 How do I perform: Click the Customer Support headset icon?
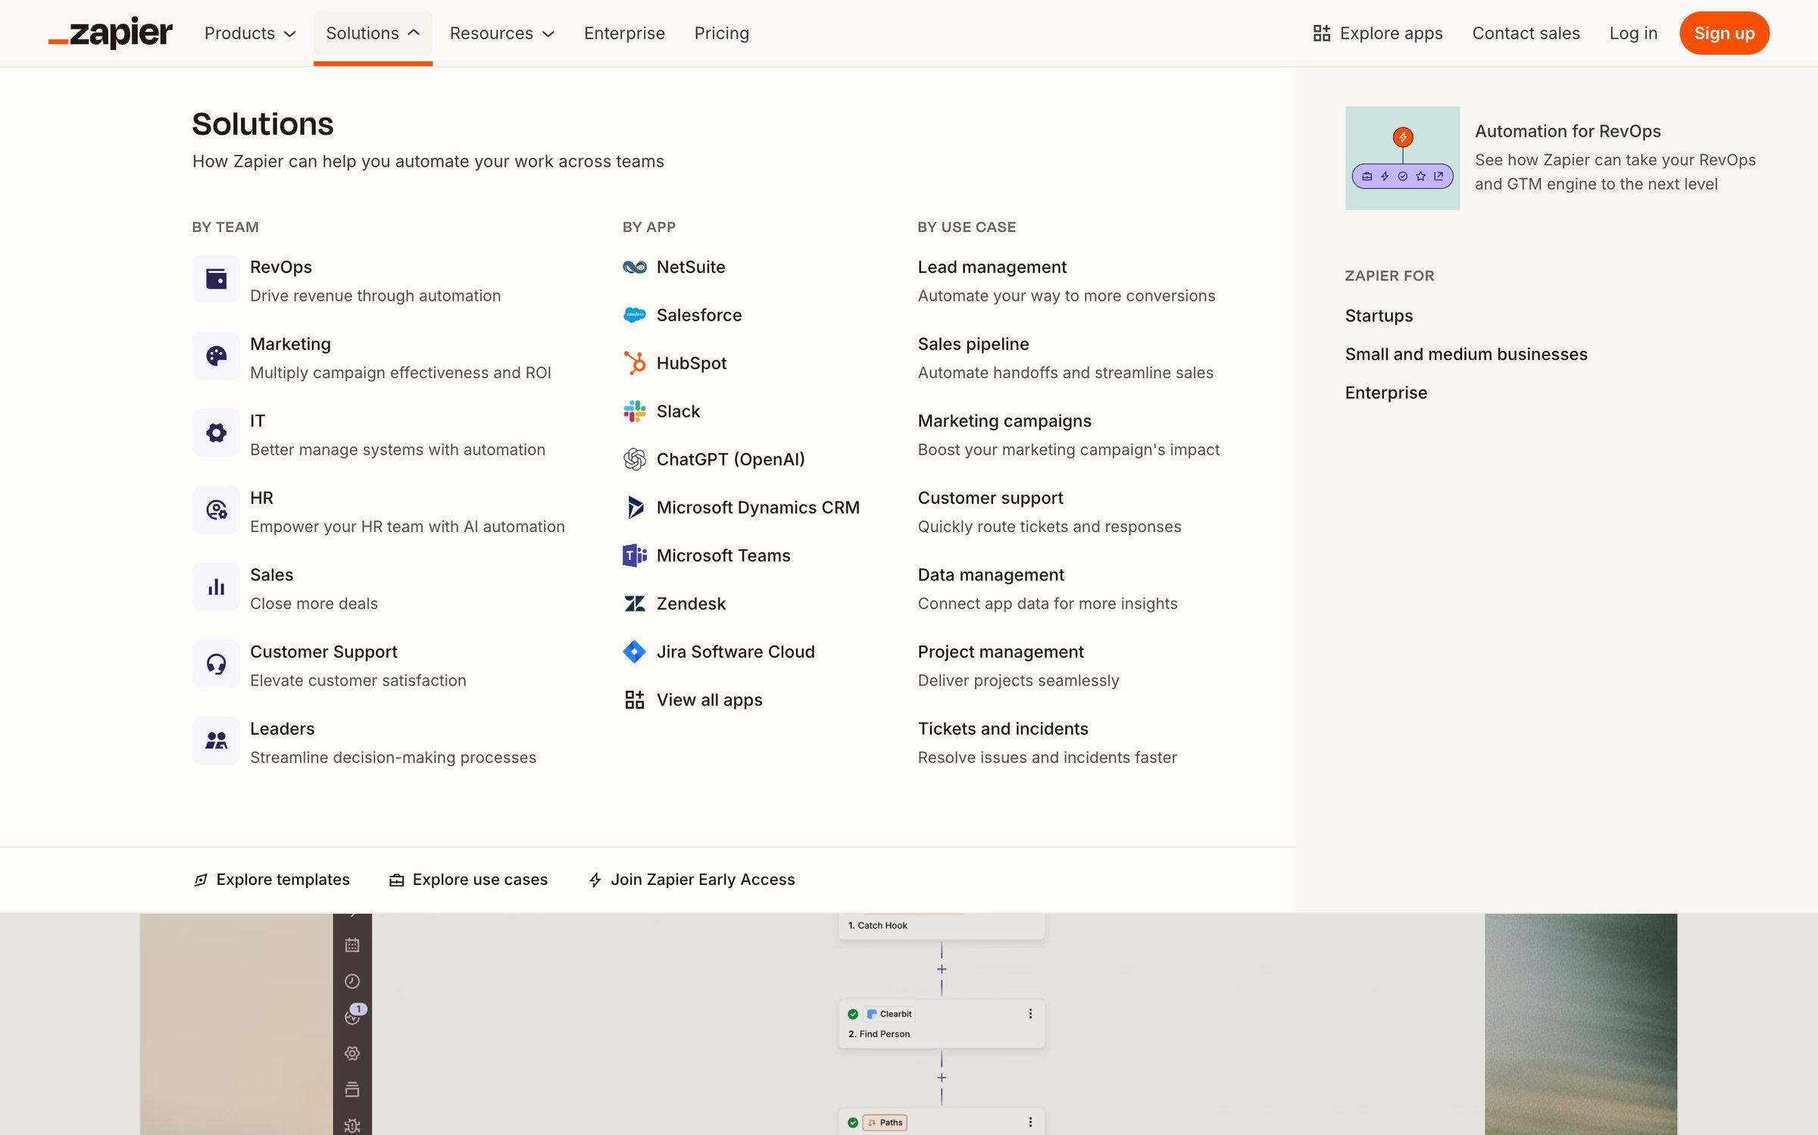click(x=216, y=664)
